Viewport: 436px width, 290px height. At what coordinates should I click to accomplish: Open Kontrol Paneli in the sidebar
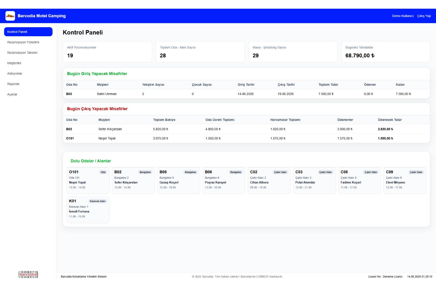pos(28,32)
